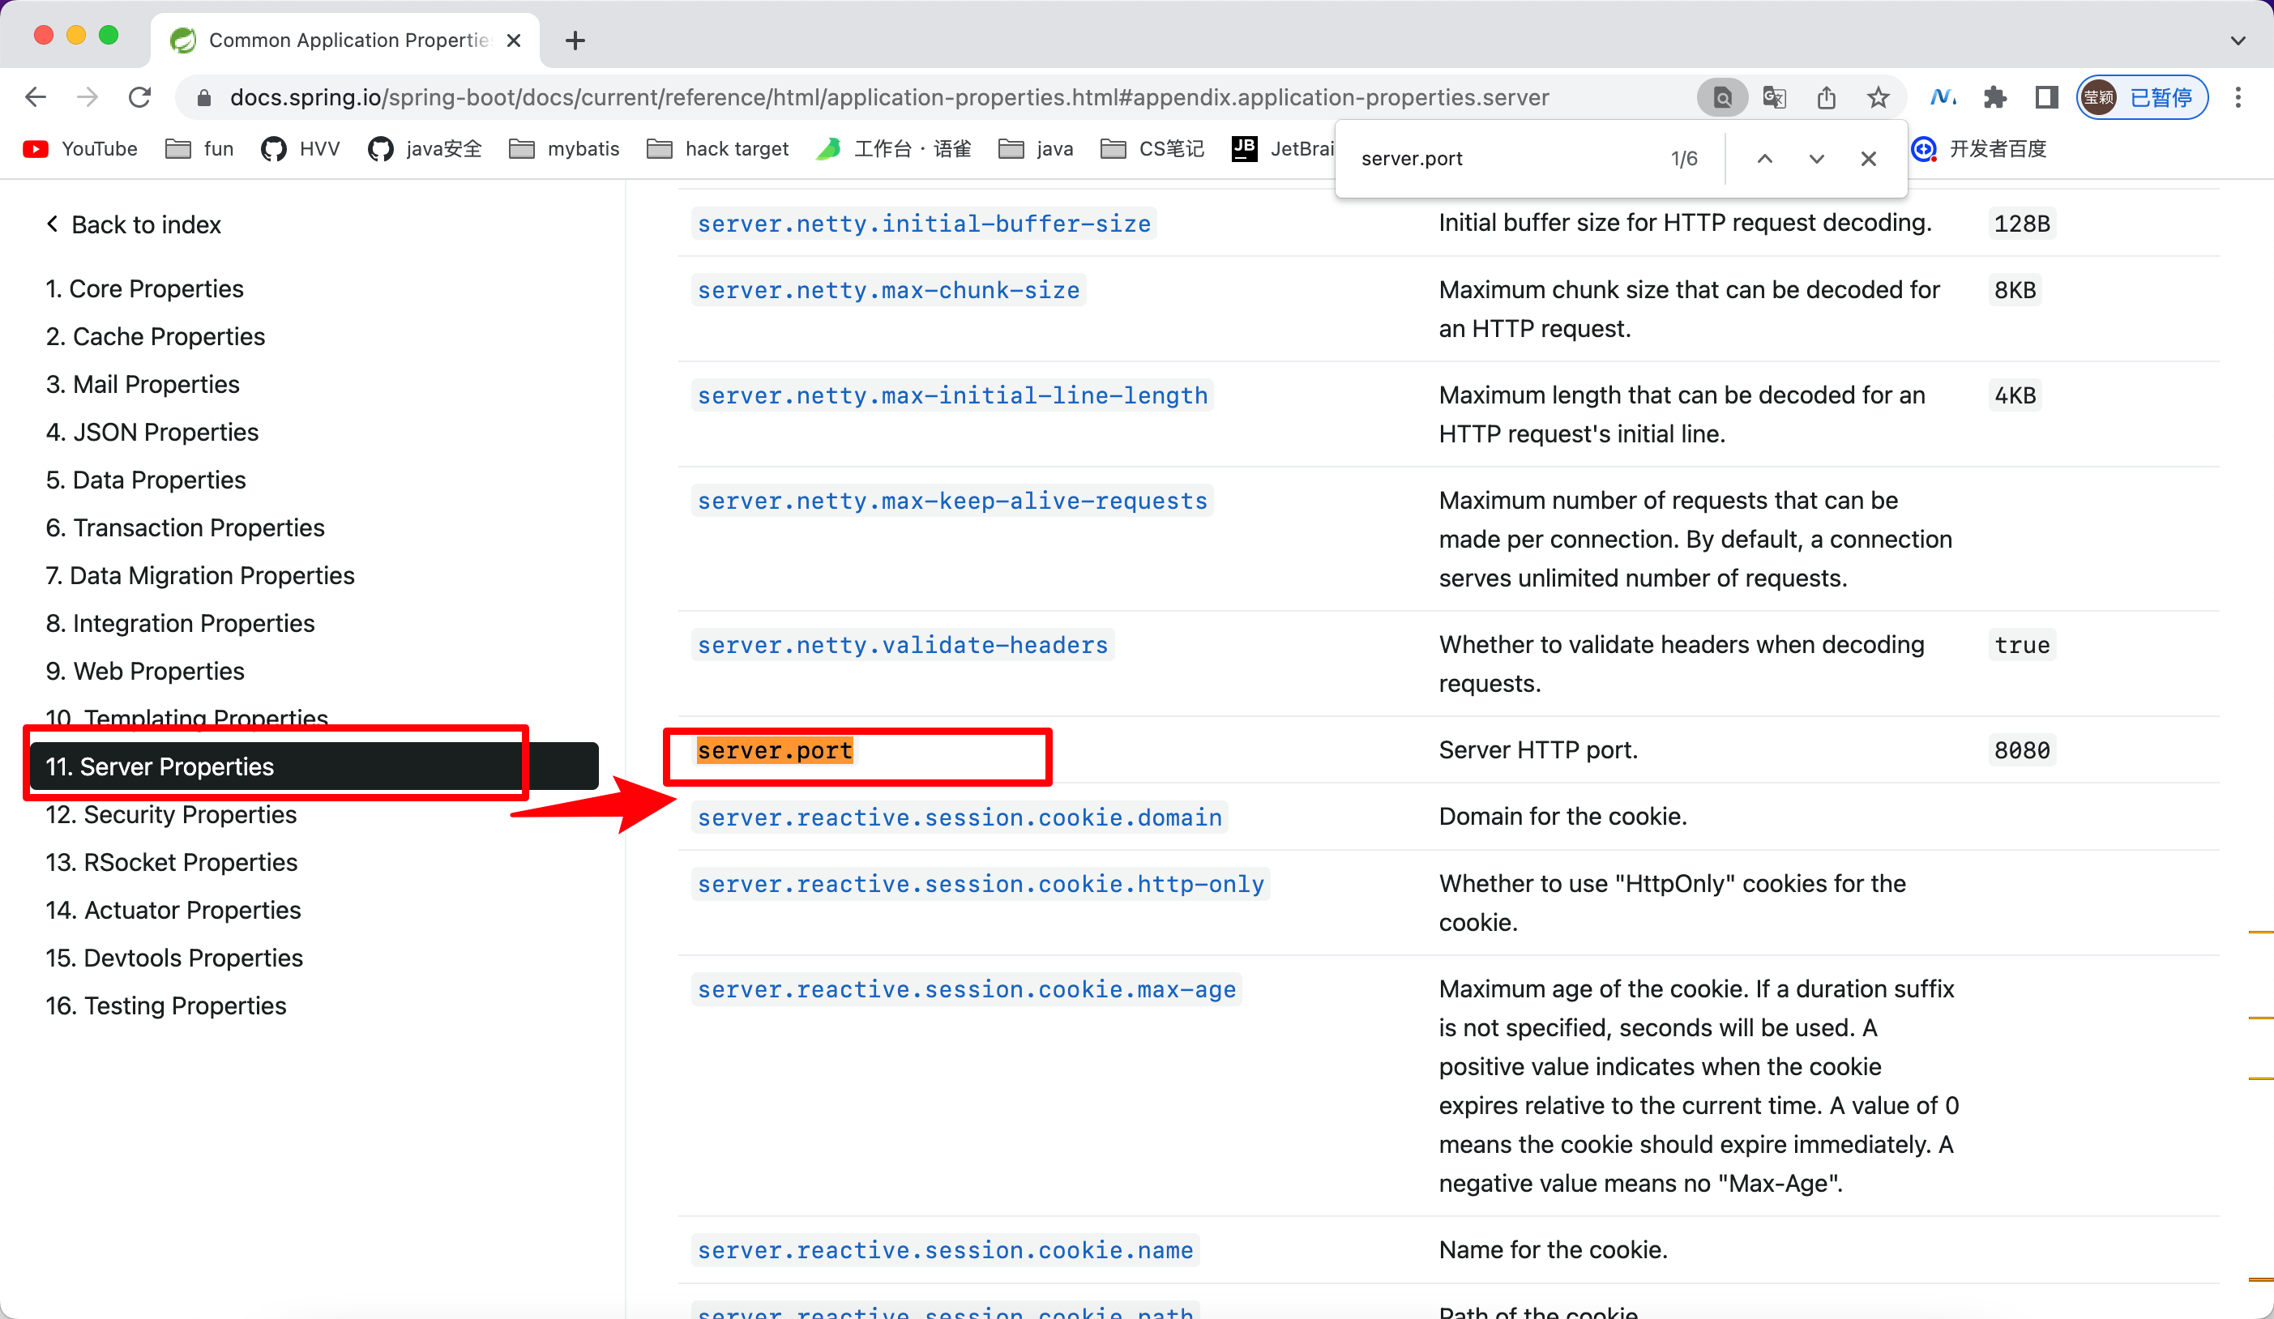Open the hack target bookmarks folder
This screenshot has width=2274, height=1319.
click(717, 149)
